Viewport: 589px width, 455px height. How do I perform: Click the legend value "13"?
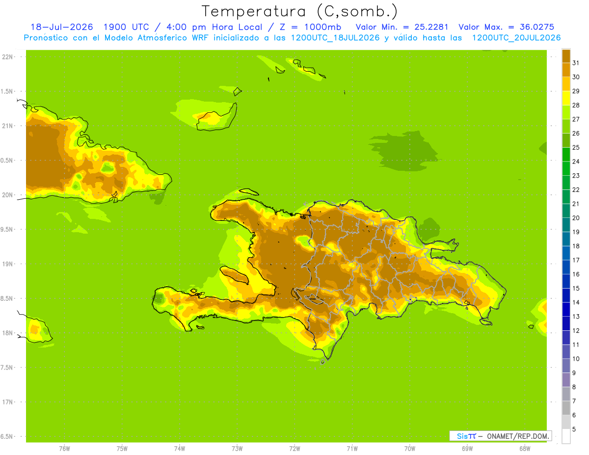click(x=576, y=317)
